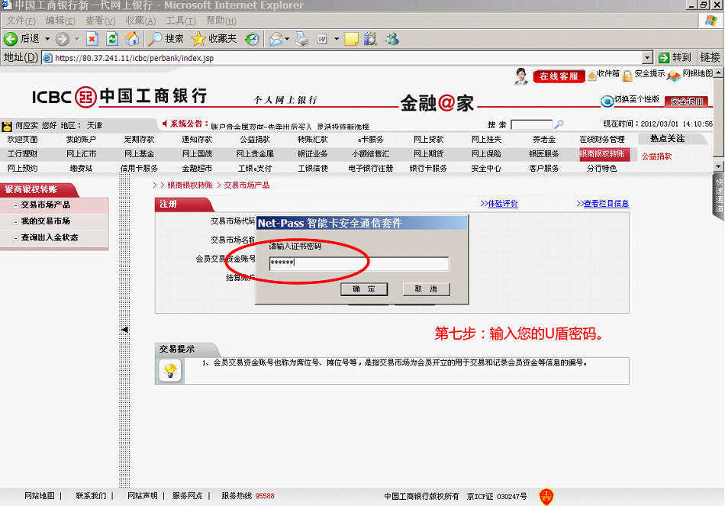Viewport: 725px width, 506px height.
Task: Open the 网上基金 navigation item
Action: pyautogui.click(x=139, y=154)
